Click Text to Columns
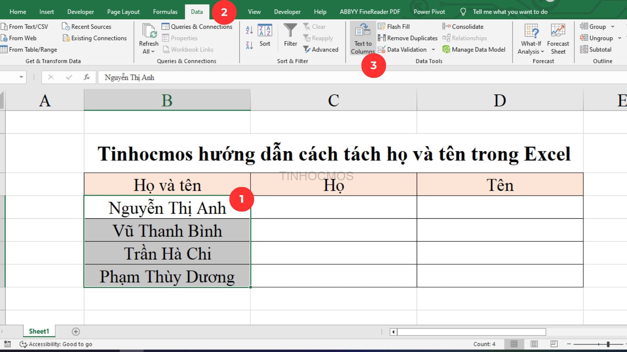The width and height of the screenshot is (627, 352). (363, 38)
